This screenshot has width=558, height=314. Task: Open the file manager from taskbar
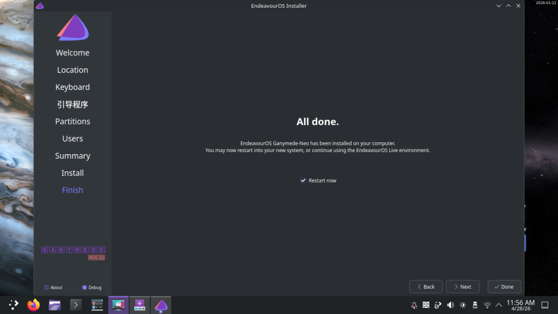click(54, 305)
